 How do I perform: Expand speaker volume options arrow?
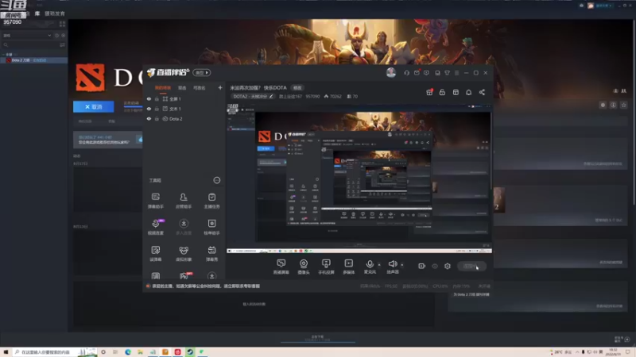pos(402,265)
